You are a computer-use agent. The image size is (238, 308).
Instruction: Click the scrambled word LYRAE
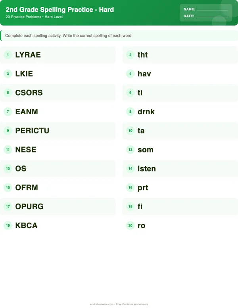point(28,55)
